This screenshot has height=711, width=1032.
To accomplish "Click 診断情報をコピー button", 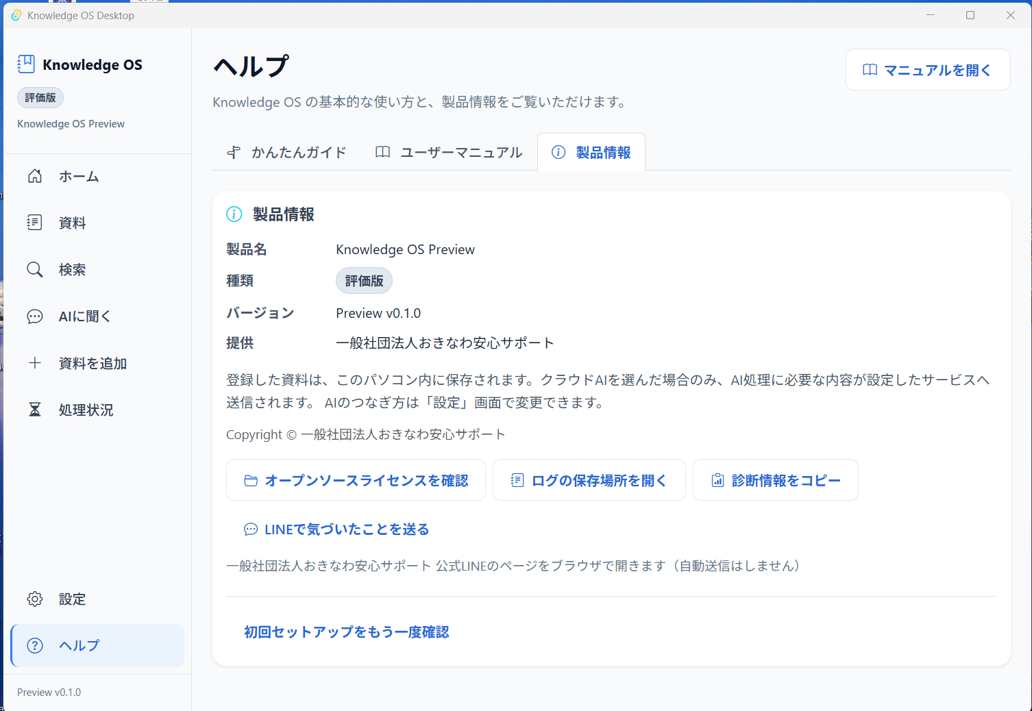I will [x=776, y=480].
